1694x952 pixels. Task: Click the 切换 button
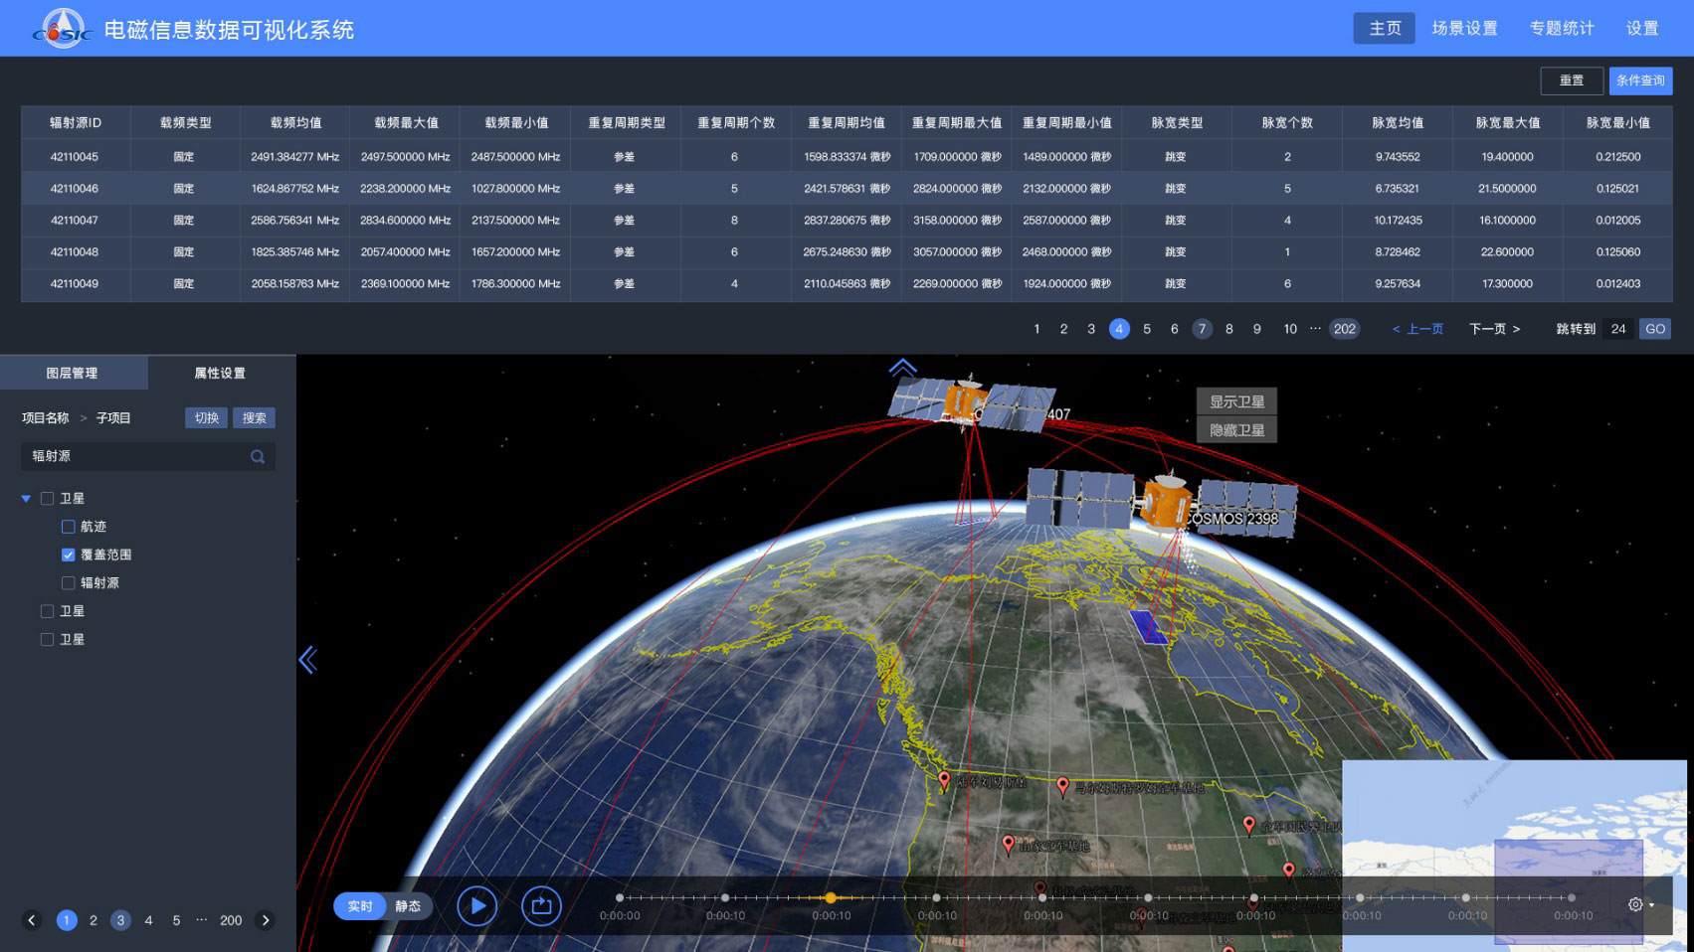click(207, 418)
